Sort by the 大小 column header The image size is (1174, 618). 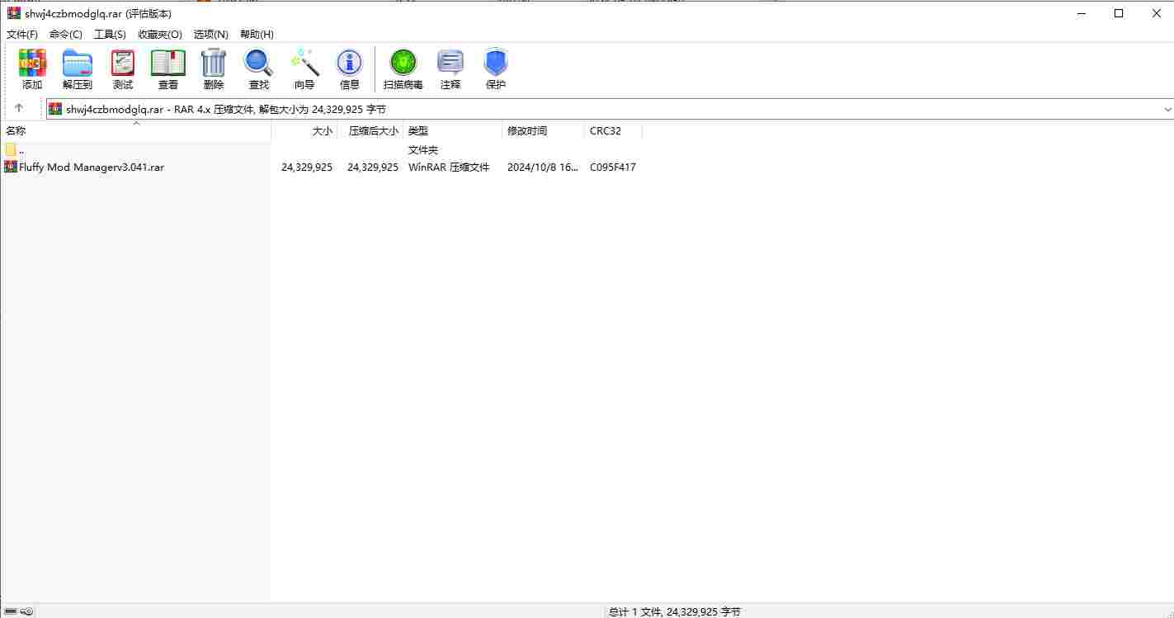304,130
